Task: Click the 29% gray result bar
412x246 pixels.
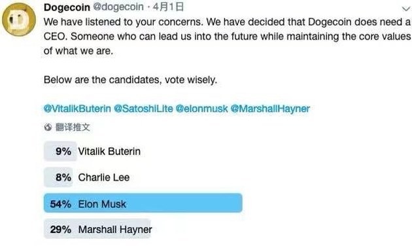Action: coord(97,228)
